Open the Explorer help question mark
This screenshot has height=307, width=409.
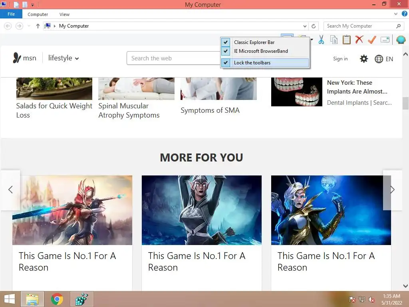405,14
